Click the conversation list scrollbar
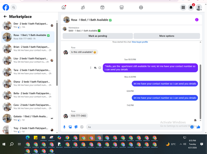Viewport: 207px width, 154px height. (57, 54)
